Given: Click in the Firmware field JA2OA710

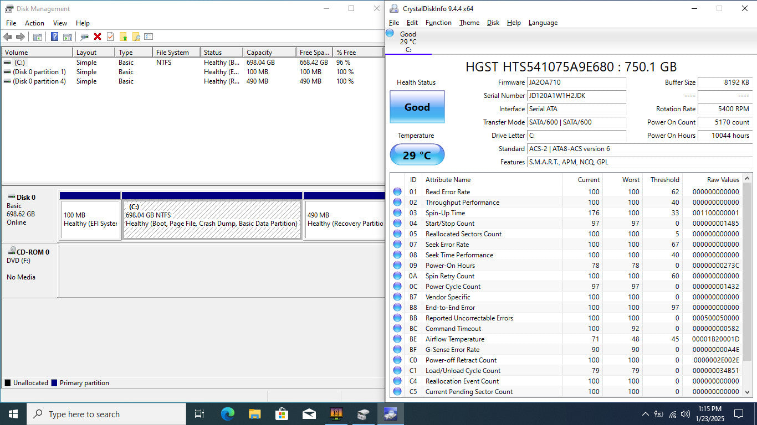Looking at the screenshot, I should click(x=576, y=82).
